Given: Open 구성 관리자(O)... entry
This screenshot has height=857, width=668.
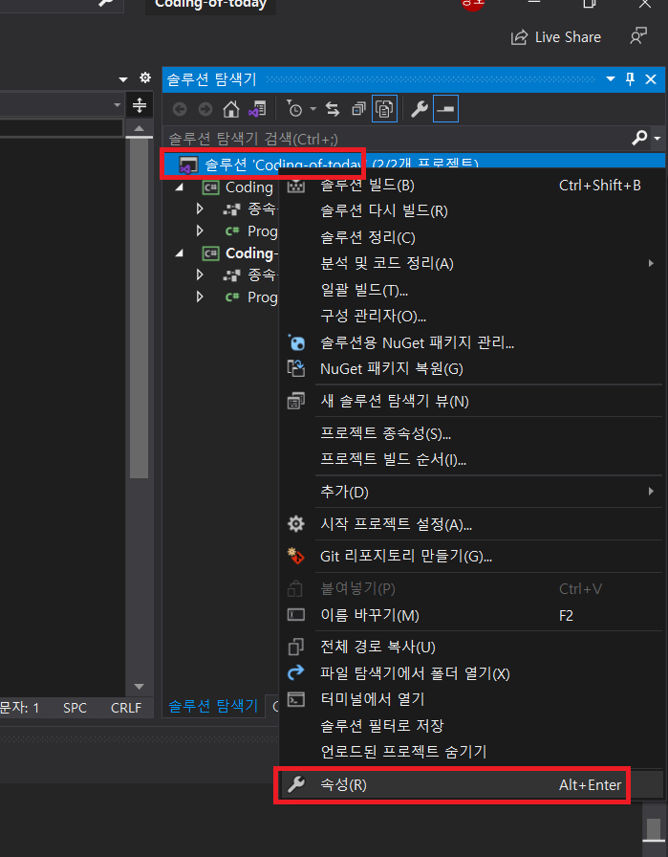Looking at the screenshot, I should pyautogui.click(x=471, y=317).
